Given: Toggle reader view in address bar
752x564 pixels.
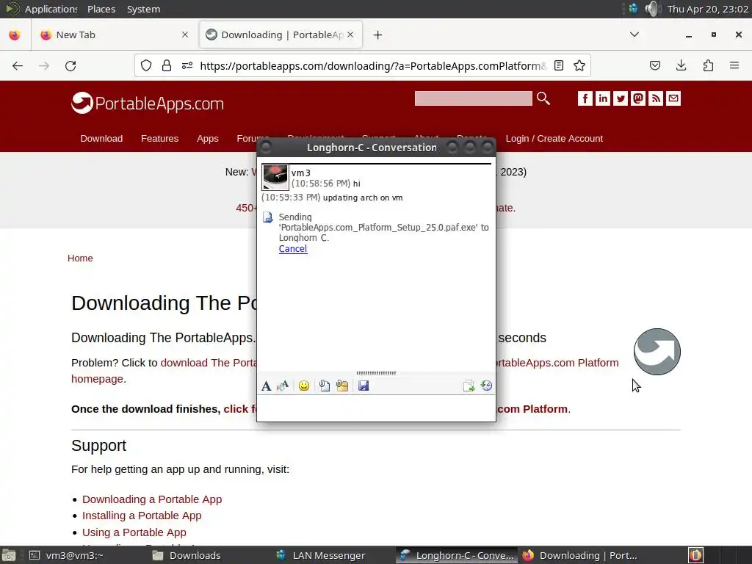Looking at the screenshot, I should [x=559, y=65].
